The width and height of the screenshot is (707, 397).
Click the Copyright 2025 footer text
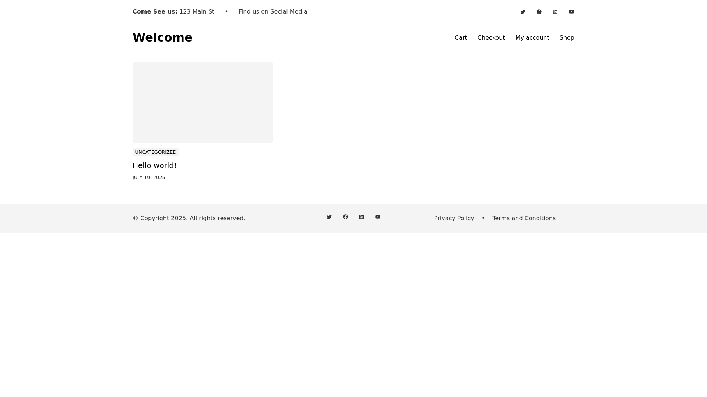(x=189, y=218)
